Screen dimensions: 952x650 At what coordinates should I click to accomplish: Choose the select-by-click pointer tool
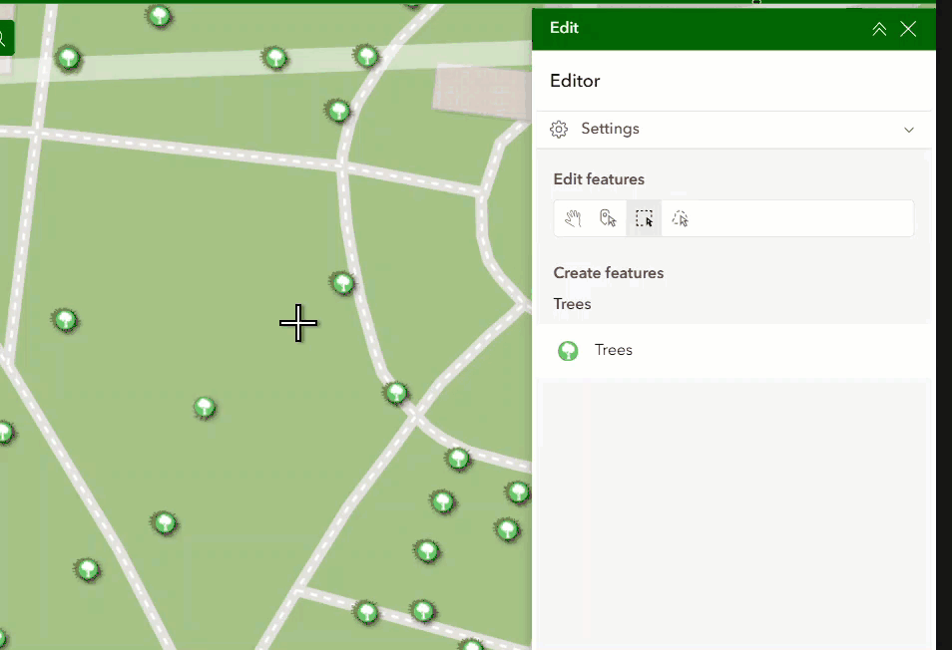(x=608, y=218)
